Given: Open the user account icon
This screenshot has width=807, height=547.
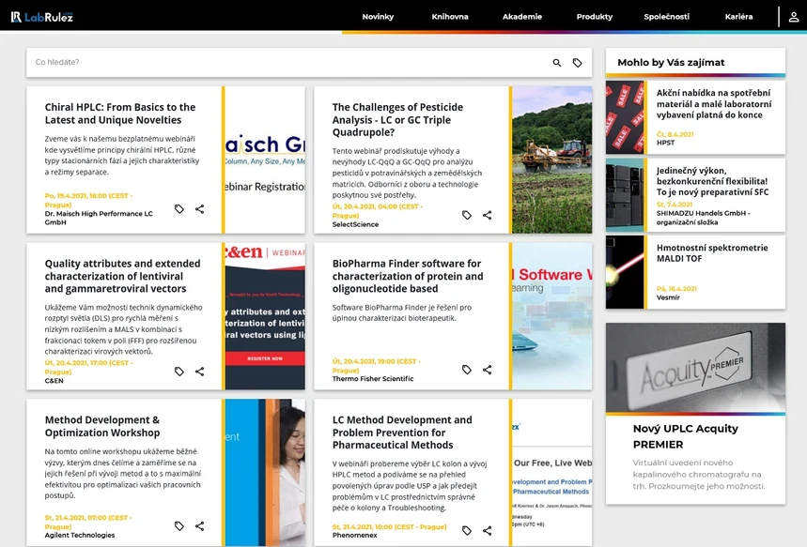Looking at the screenshot, I should (794, 17).
